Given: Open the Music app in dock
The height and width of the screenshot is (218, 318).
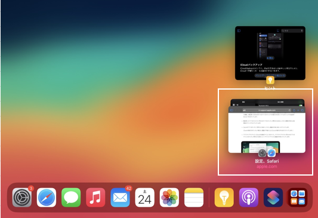Looking at the screenshot, I should 95,197.
